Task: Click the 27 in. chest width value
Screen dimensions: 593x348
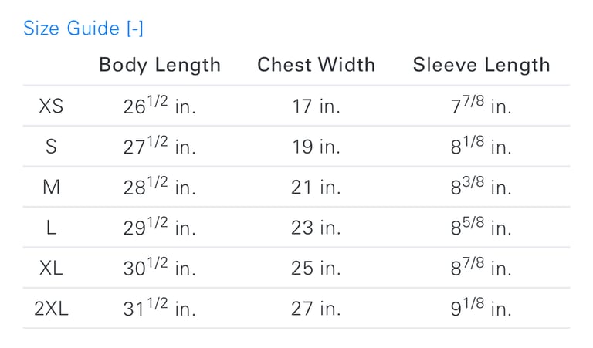Action: tap(316, 309)
